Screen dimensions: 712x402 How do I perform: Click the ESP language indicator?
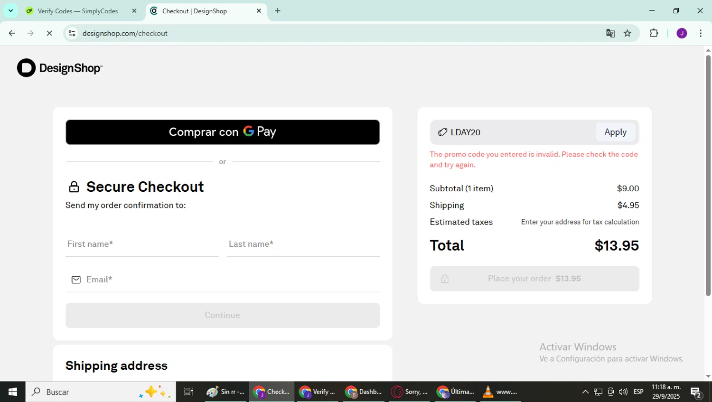638,392
